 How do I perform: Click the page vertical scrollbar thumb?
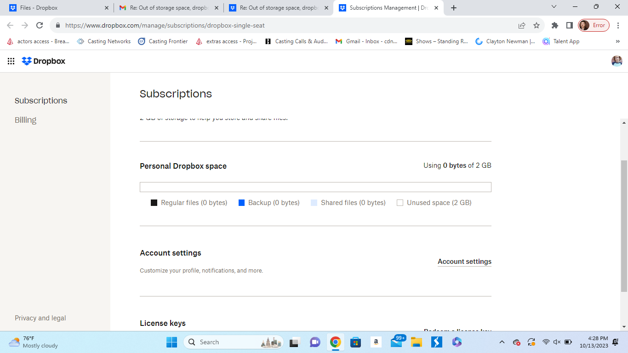pyautogui.click(x=624, y=226)
